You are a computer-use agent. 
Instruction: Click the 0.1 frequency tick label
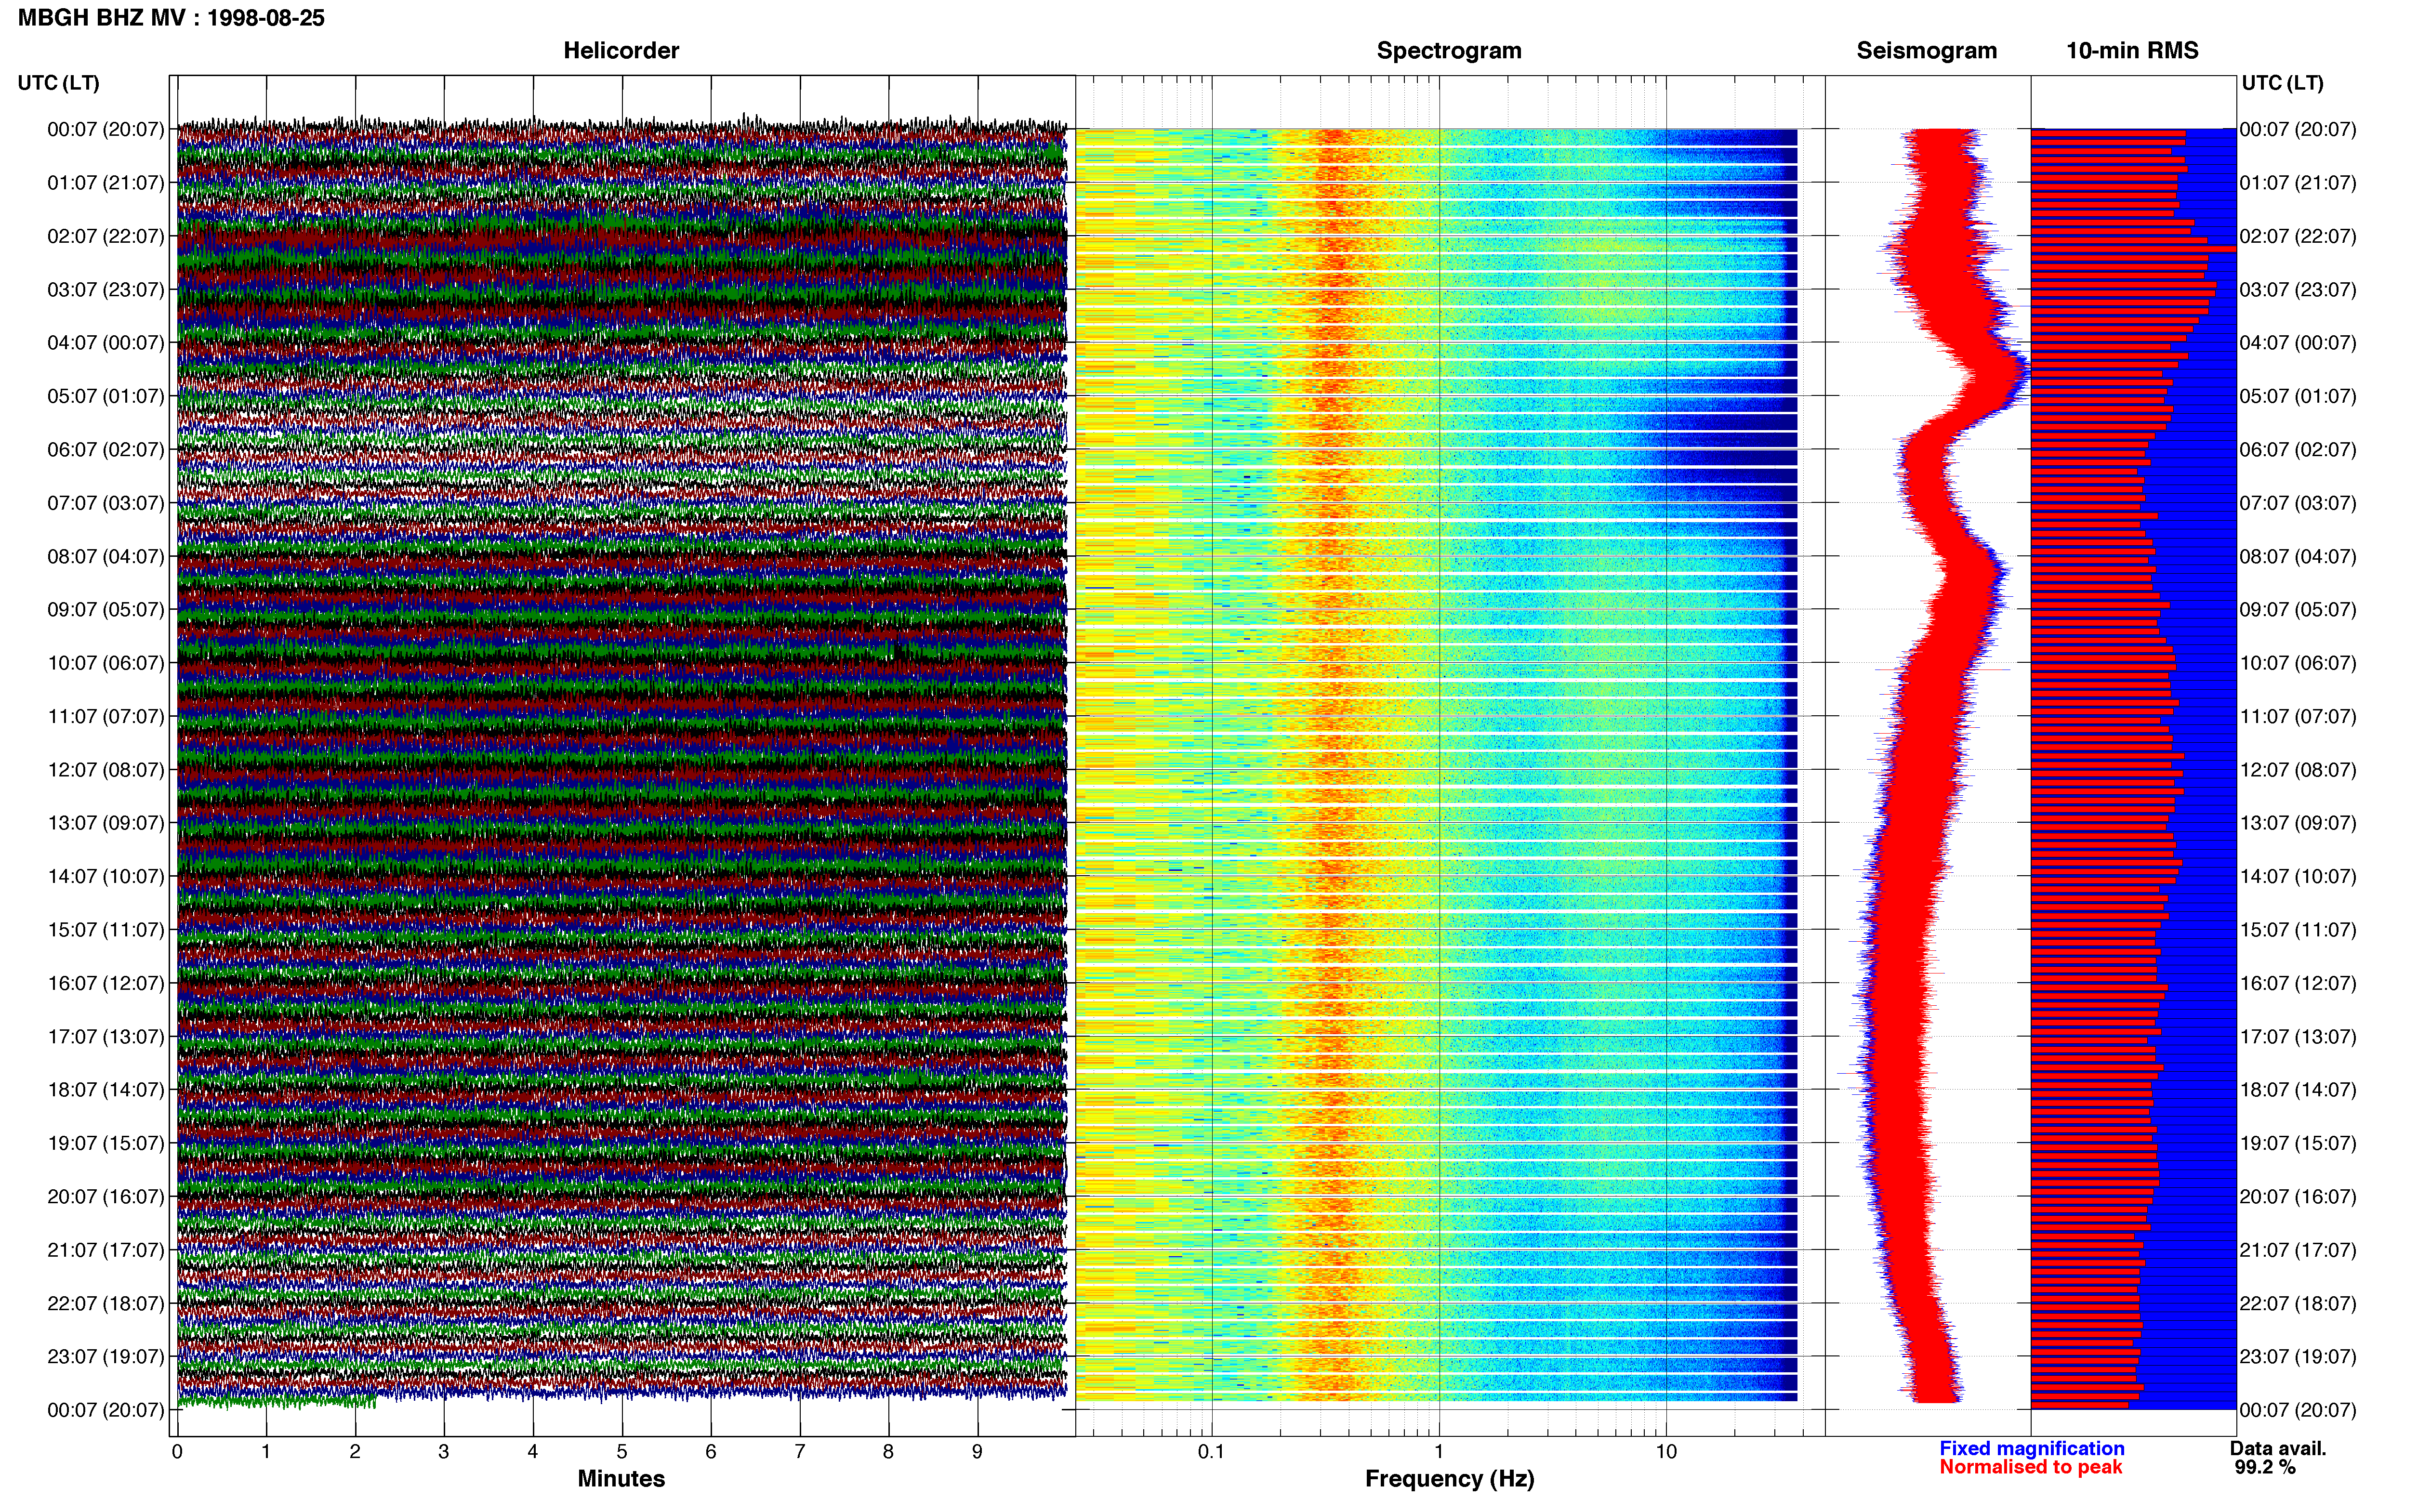pos(1211,1452)
